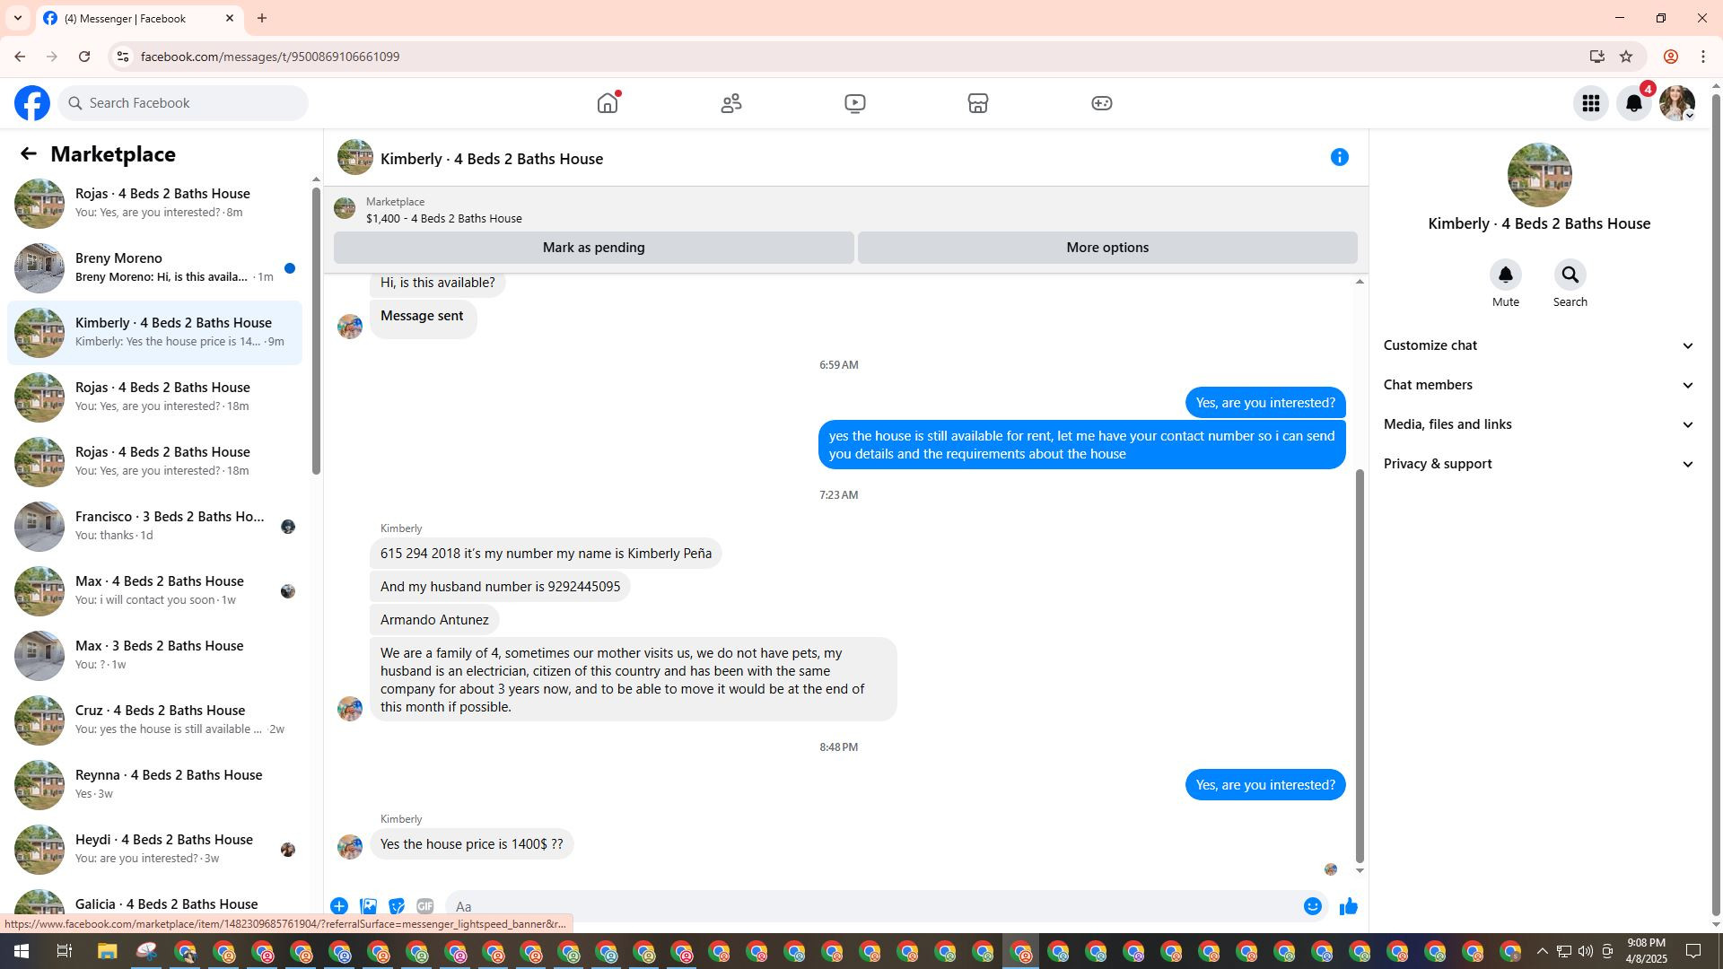The width and height of the screenshot is (1723, 969).
Task: Attach a photo with image icon
Action: [368, 906]
